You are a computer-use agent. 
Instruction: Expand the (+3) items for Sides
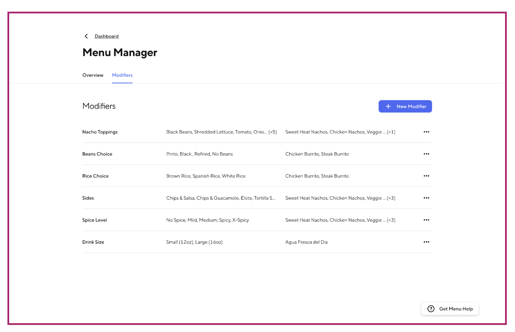click(391, 198)
